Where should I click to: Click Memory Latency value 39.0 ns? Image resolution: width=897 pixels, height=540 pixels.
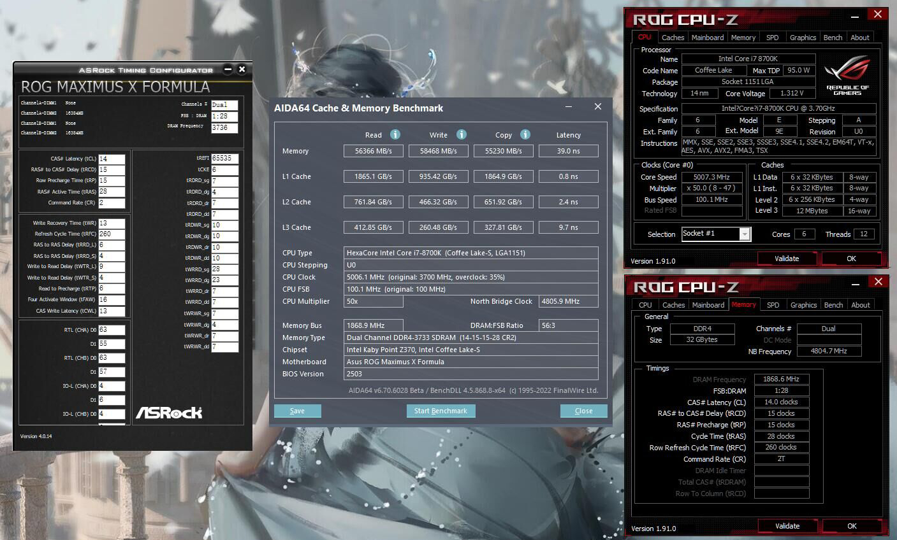coord(569,151)
